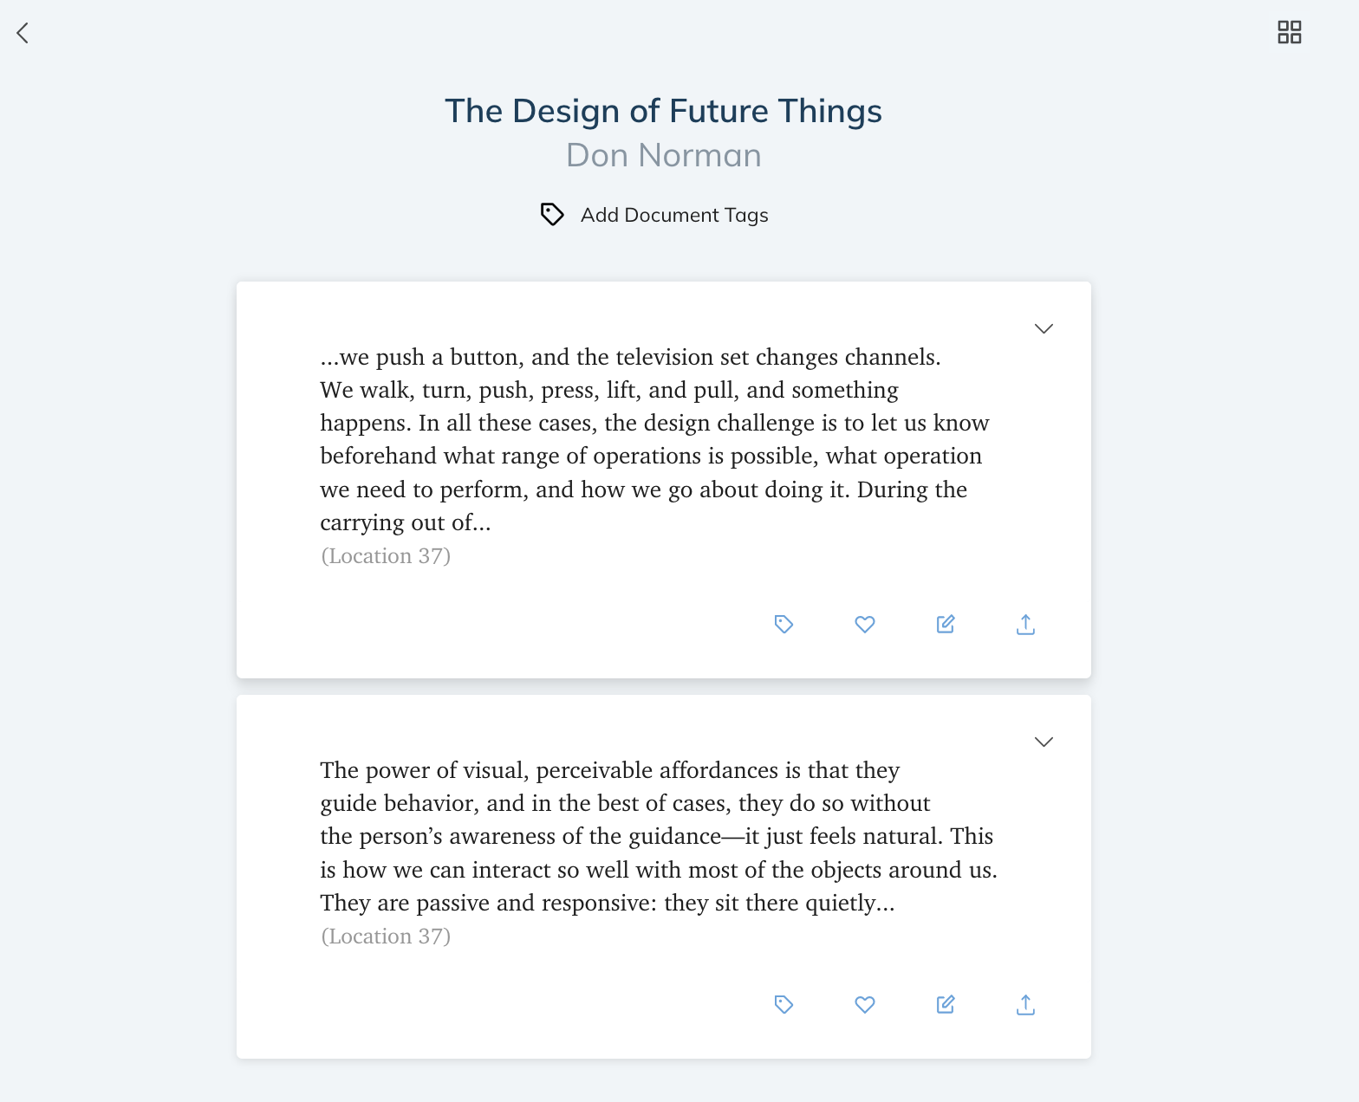The height and width of the screenshot is (1102, 1359).
Task: Share the first highlight
Action: (x=1025, y=624)
